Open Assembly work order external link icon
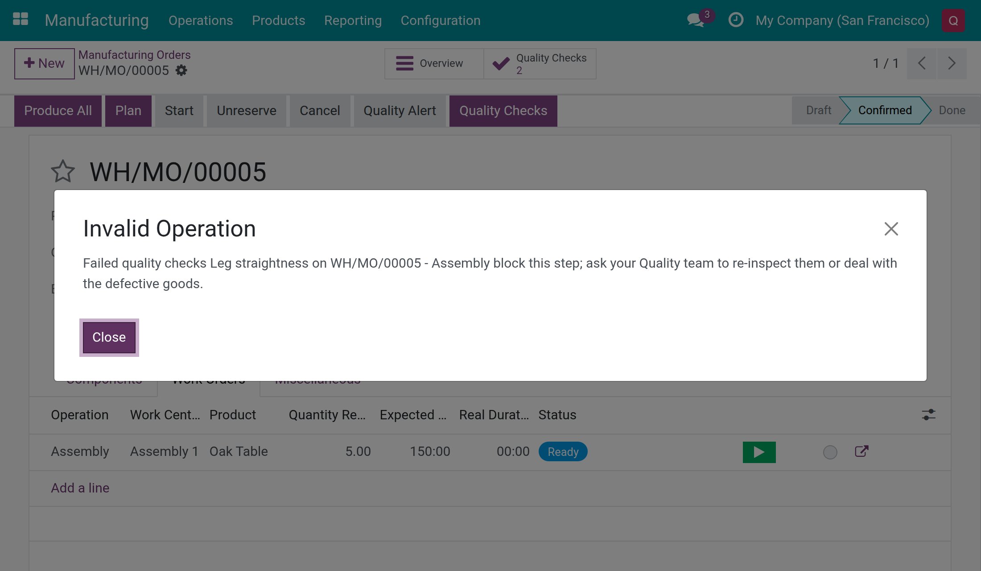The image size is (981, 571). pyautogui.click(x=861, y=451)
